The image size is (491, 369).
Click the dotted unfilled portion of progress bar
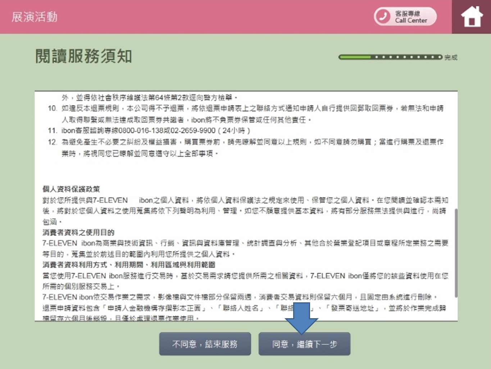[406, 57]
